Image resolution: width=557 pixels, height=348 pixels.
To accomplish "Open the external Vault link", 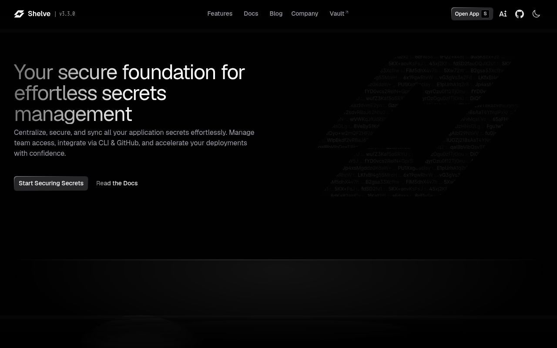I will pyautogui.click(x=339, y=14).
